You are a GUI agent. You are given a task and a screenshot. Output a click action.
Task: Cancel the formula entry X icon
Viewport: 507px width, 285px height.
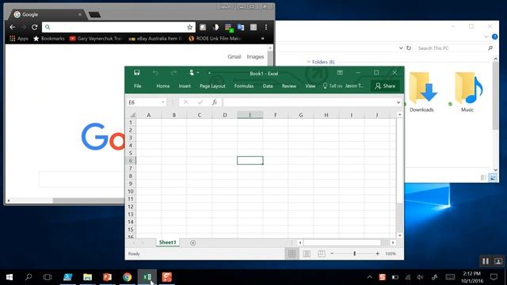coord(185,102)
